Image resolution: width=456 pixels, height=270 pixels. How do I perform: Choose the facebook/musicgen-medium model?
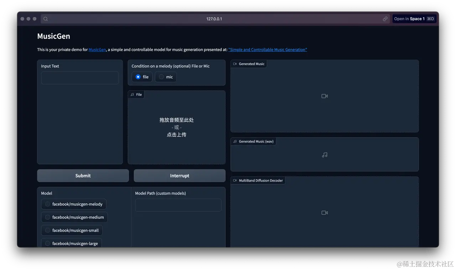point(74,217)
